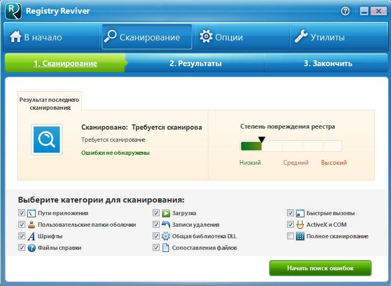
Task: Uncheck the Быстрые вызовы checkbox
Action: (290, 213)
